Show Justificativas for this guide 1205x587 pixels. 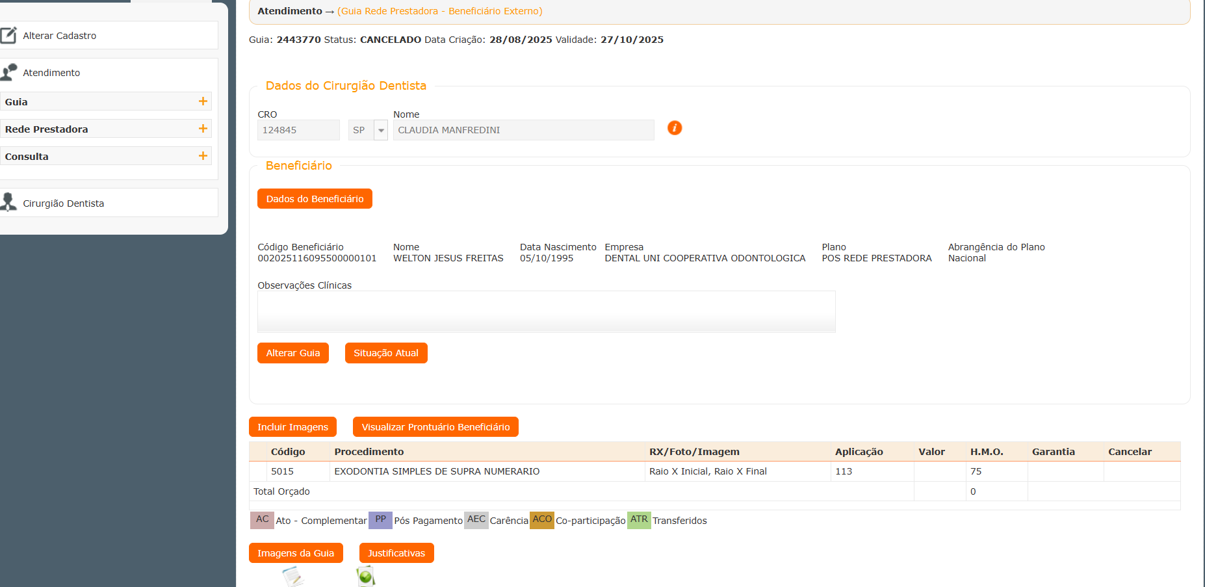(396, 553)
